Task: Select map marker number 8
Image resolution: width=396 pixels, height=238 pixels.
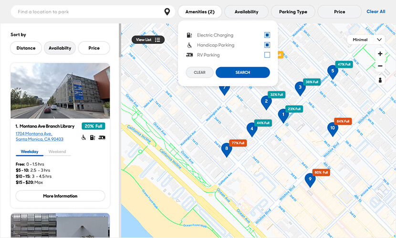Action: tap(227, 149)
